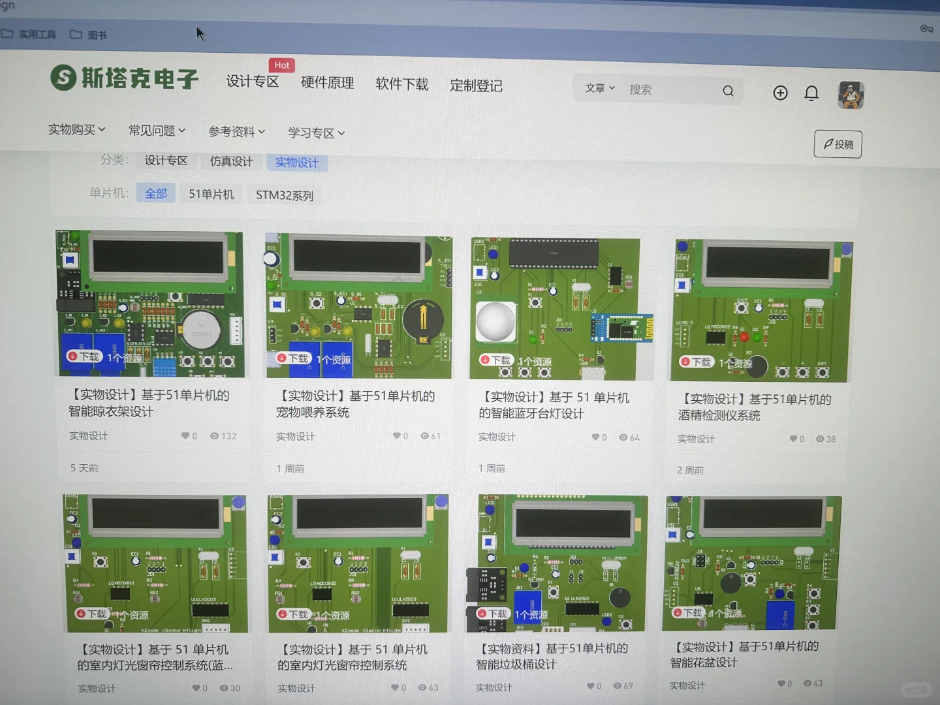Like the 智能蓝牙台灯设计 card via heart
The height and width of the screenshot is (705, 940).
[595, 437]
